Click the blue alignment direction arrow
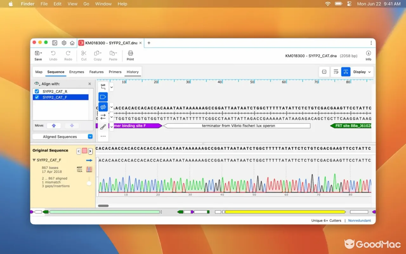 click(x=89, y=160)
